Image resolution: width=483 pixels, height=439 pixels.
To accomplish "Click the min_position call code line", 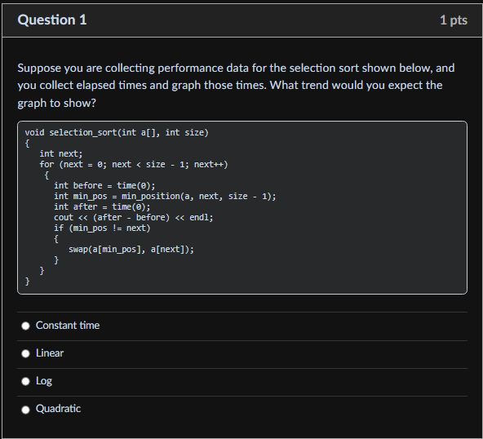I will pos(165,196).
